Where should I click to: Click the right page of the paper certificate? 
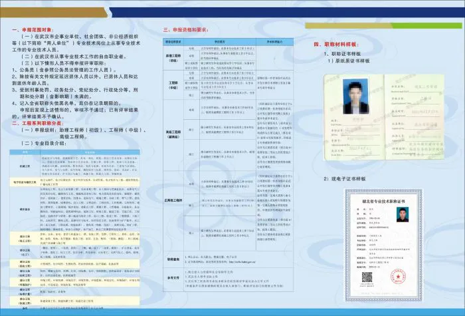pos(415,116)
